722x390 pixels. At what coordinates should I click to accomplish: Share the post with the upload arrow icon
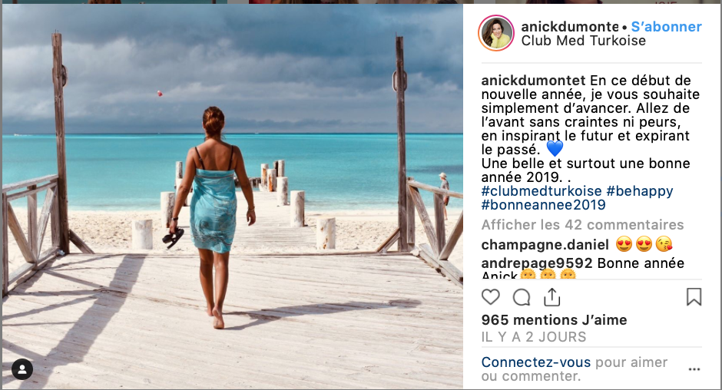tap(551, 297)
